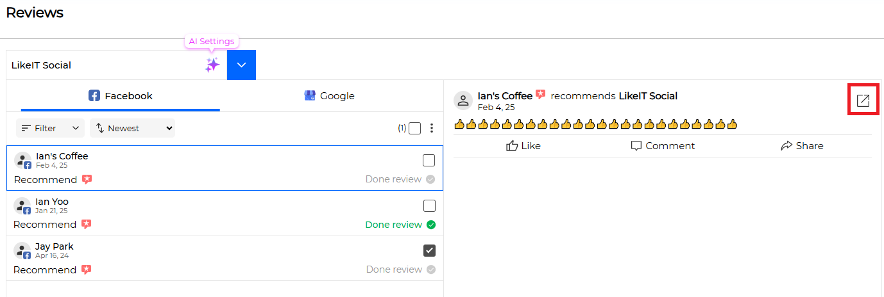Click the Comment button

663,146
